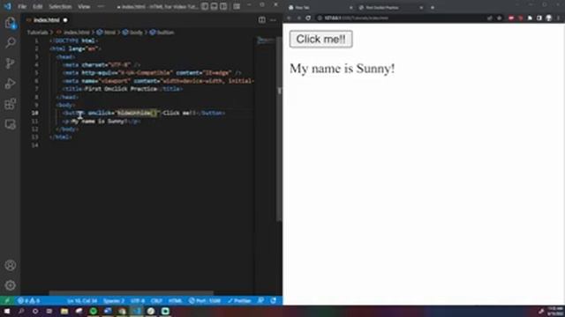Split the editor to the right
Image resolution: width=565 pixels, height=317 pixels.
(262, 20)
